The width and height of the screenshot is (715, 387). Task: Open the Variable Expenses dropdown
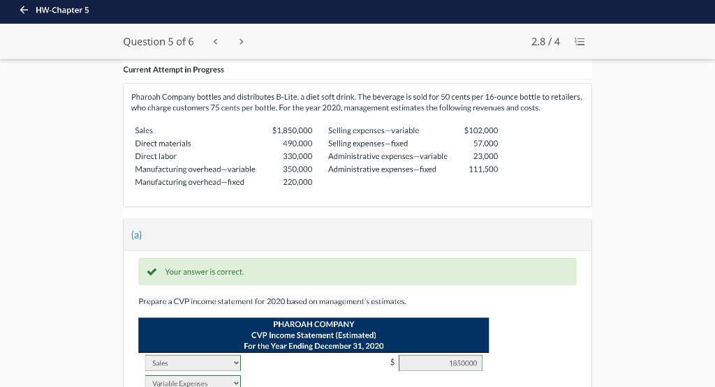193,381
